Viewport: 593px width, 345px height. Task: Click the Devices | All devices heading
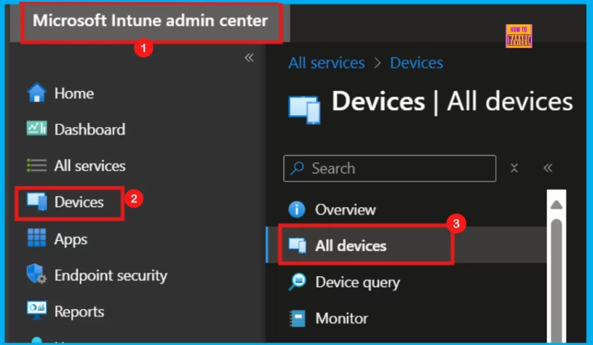(x=452, y=101)
